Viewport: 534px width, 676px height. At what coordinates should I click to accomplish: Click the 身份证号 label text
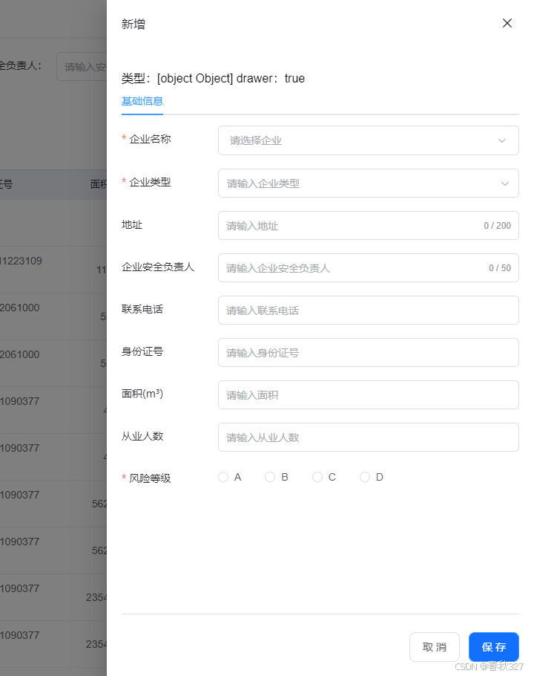click(142, 351)
